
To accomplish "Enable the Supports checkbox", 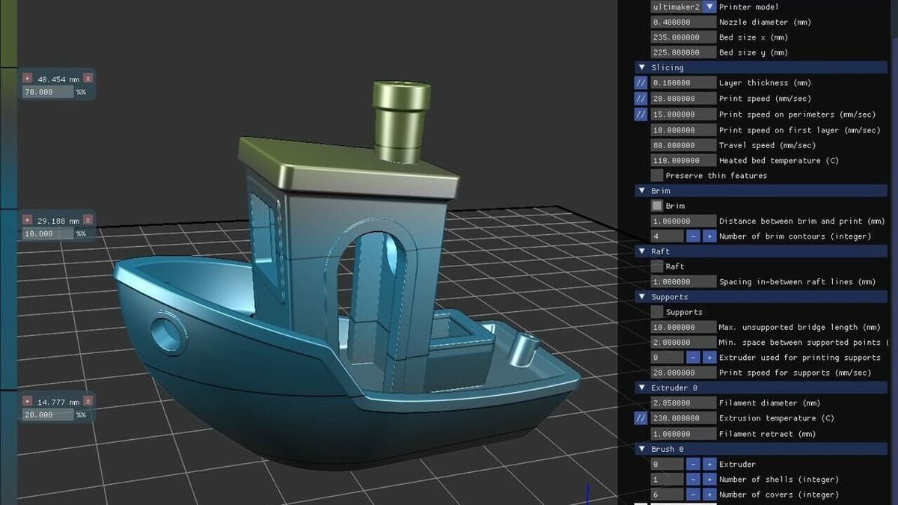I will click(656, 312).
